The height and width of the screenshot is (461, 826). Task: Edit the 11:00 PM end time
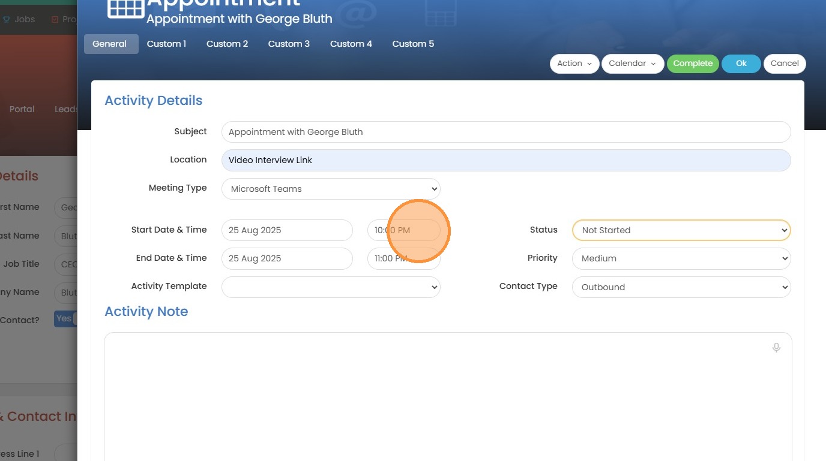403,258
